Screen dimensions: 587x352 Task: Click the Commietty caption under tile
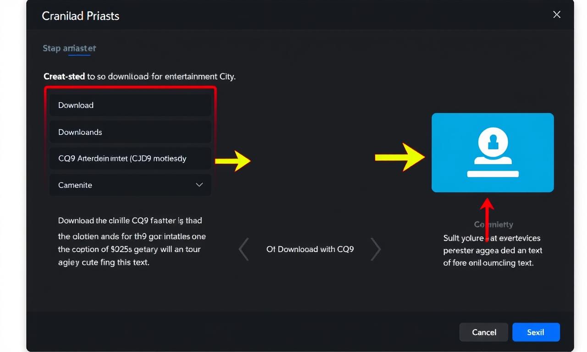[x=493, y=225]
